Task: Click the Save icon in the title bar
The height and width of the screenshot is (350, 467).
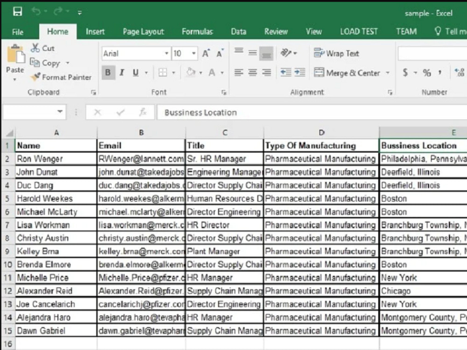Action: point(18,12)
